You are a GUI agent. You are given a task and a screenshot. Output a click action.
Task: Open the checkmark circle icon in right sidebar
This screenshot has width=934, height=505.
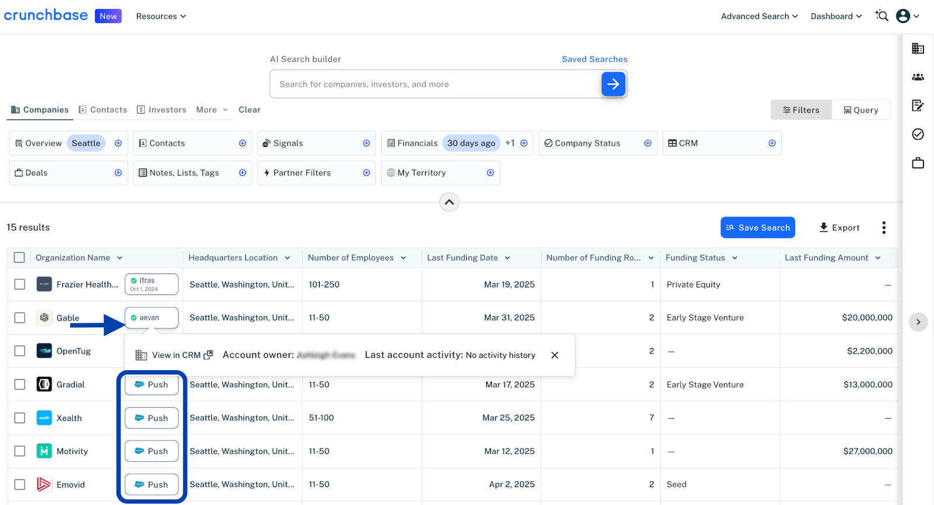pos(918,134)
